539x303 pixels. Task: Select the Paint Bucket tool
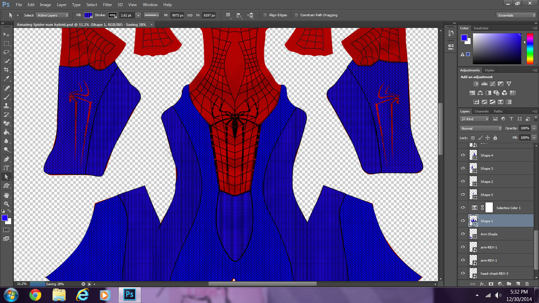tap(6, 132)
